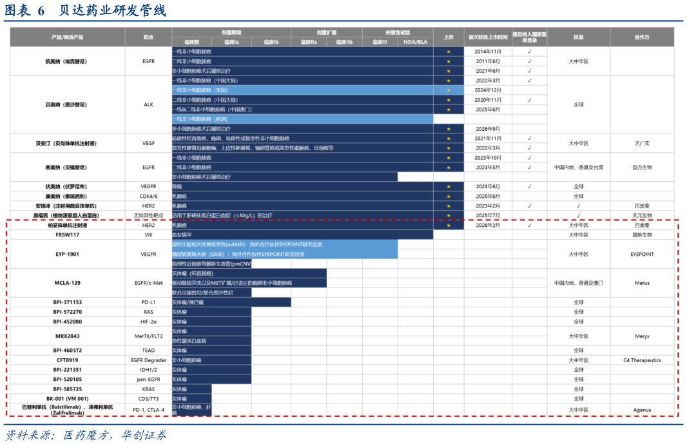This screenshot has width=687, height=444.
Task: Click the checkmark next to 2023年2月
Action: click(529, 206)
